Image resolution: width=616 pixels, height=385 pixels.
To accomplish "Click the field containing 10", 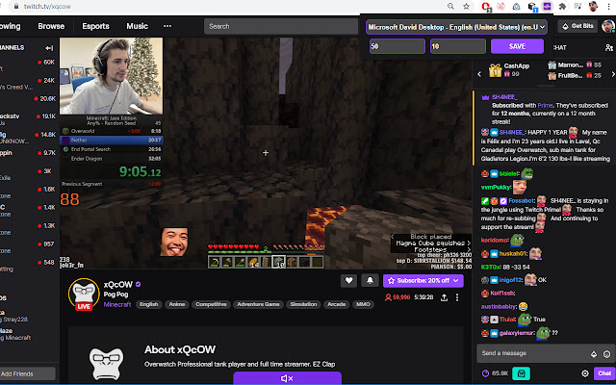I will click(x=458, y=46).
